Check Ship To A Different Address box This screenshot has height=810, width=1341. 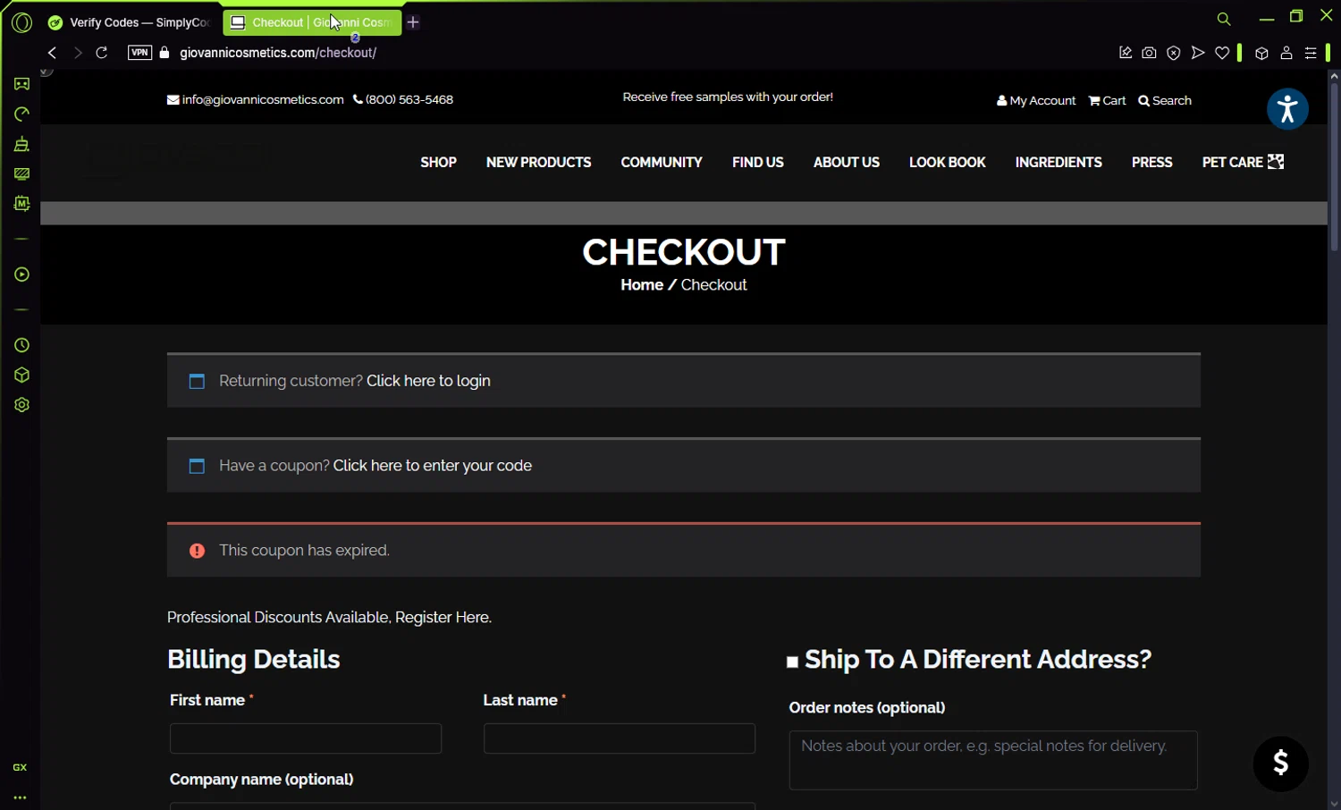click(792, 662)
